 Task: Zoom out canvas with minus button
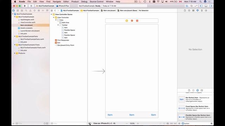pos(127,124)
